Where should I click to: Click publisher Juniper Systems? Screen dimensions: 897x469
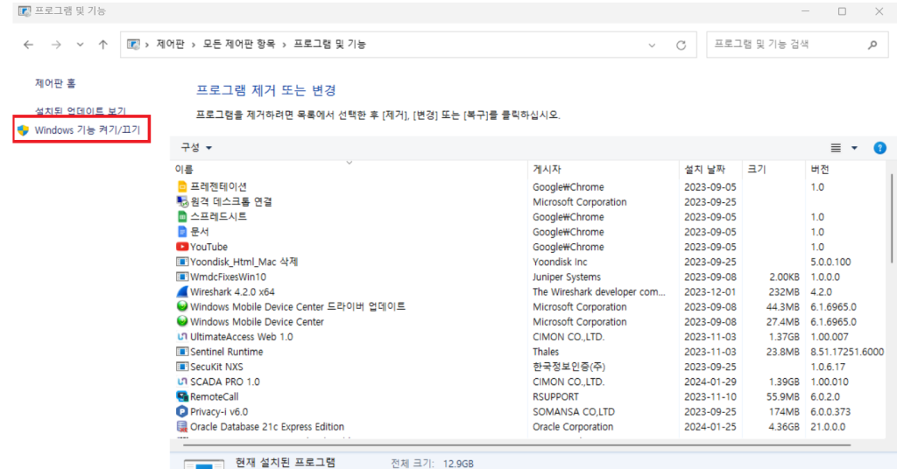click(567, 277)
